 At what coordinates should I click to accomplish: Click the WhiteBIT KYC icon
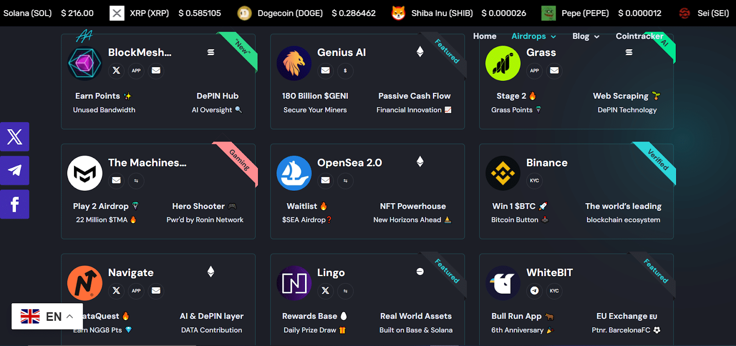[554, 290]
